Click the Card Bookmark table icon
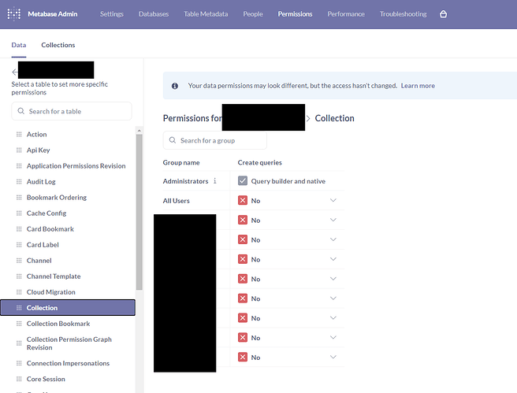 (19, 229)
